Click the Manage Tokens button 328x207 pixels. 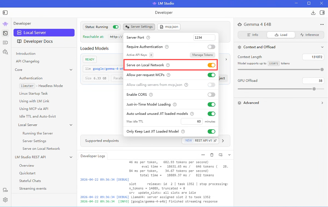[203, 55]
